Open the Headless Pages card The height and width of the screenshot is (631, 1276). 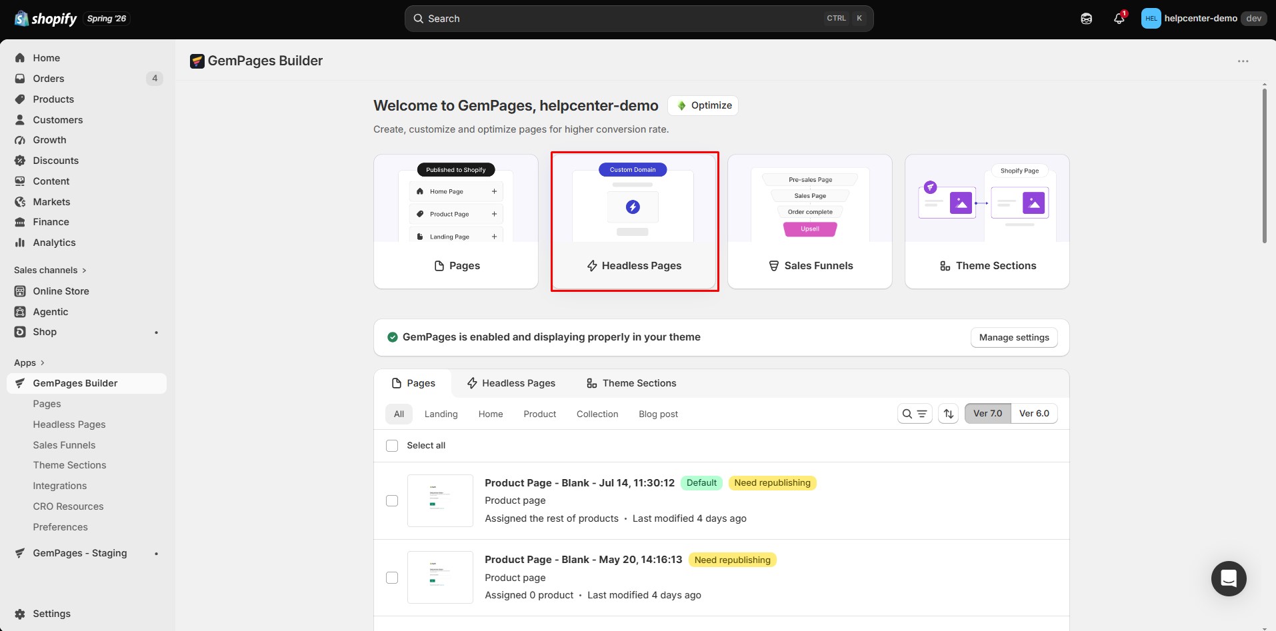(634, 222)
